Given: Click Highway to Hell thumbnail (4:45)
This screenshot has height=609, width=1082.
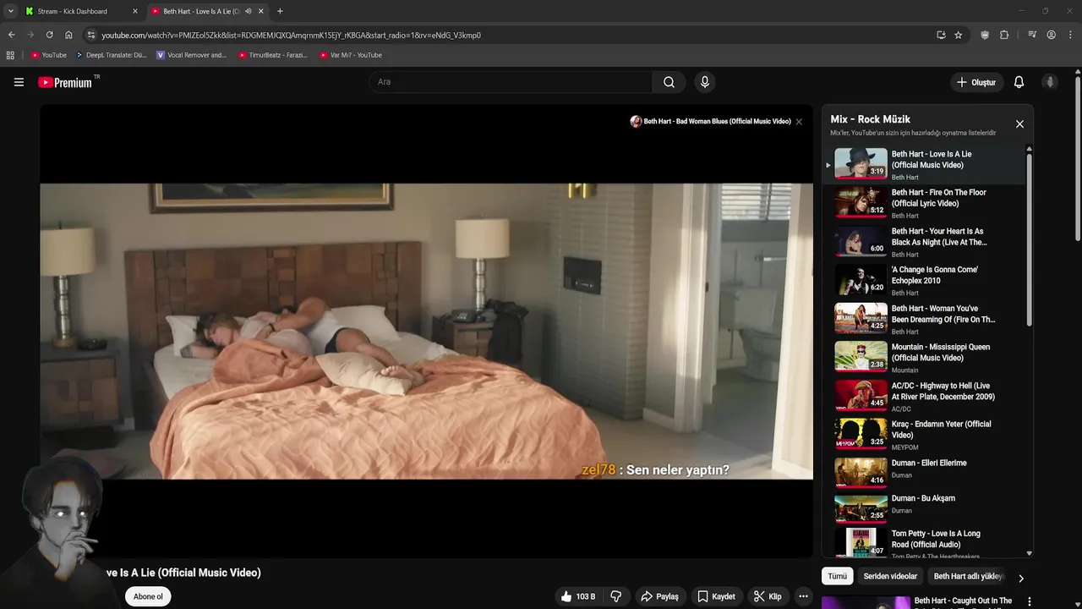Looking at the screenshot, I should point(861,395).
